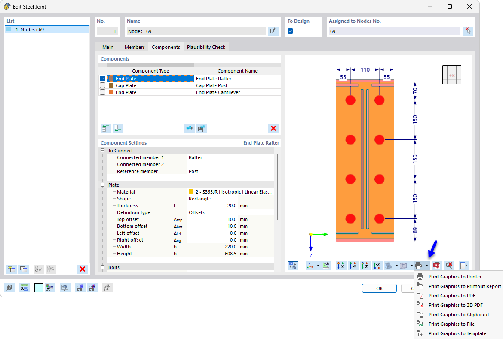Export the graphic to DXF
Viewport: 503px width, 339px height.
point(437,265)
